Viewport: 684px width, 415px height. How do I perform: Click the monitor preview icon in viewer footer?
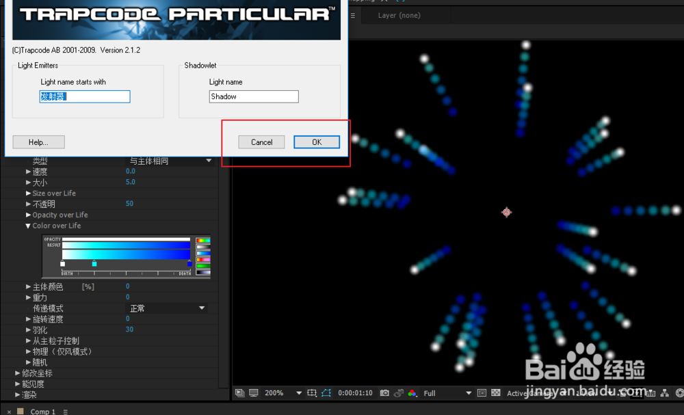coord(254,392)
